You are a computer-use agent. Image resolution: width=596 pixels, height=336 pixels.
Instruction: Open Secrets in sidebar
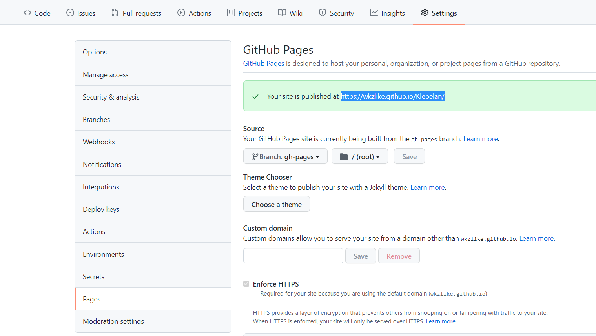[x=153, y=276]
